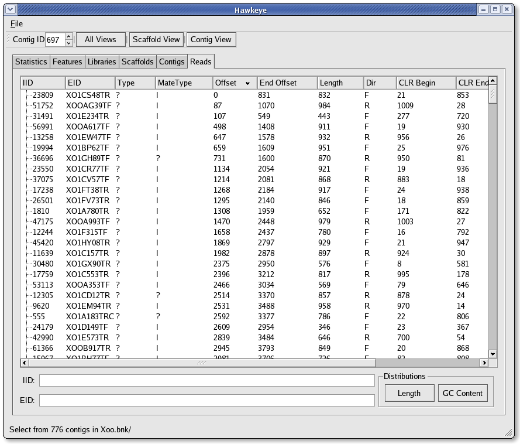Screen dimensions: 520x444
Task: Decrement the Contig ID spinner down arrow
Action: 68,43
